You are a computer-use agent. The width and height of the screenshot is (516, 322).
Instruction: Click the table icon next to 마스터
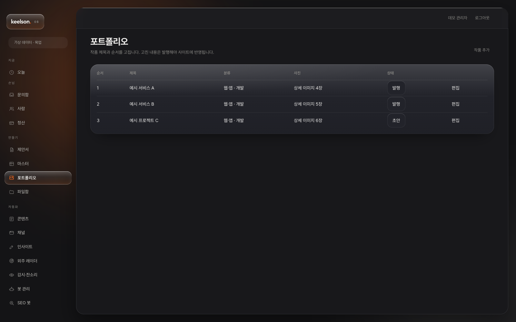click(12, 164)
